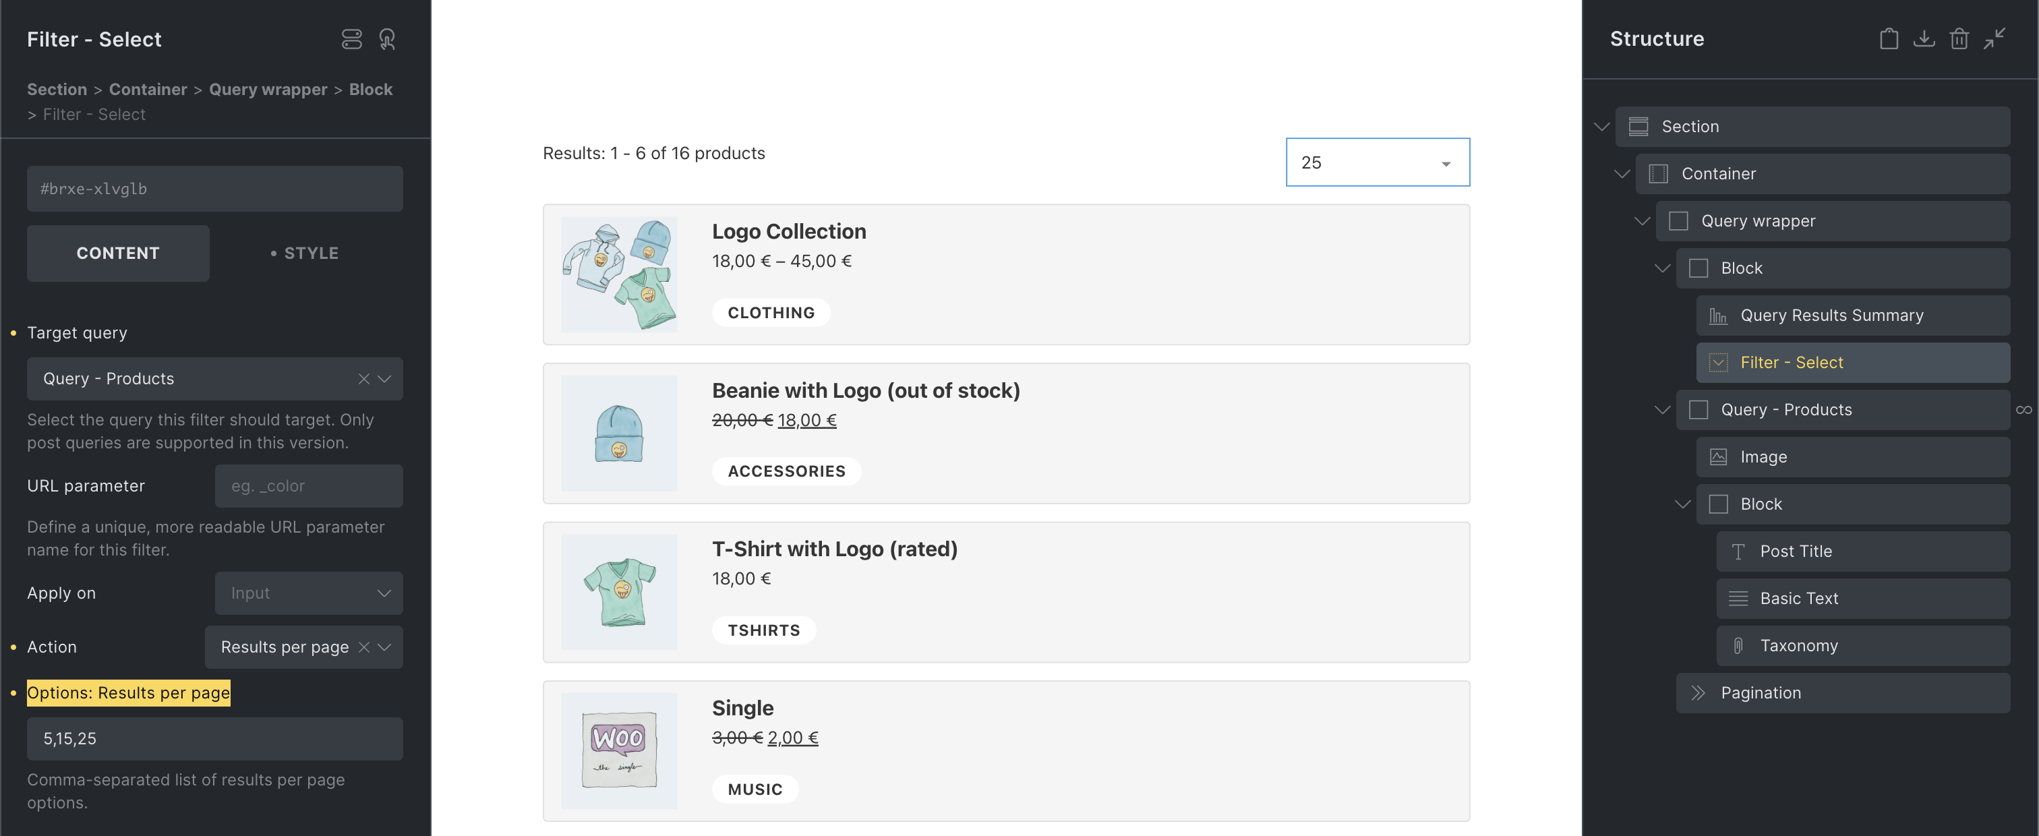
Task: Click the trash delete icon in Structure
Action: pos(1958,39)
